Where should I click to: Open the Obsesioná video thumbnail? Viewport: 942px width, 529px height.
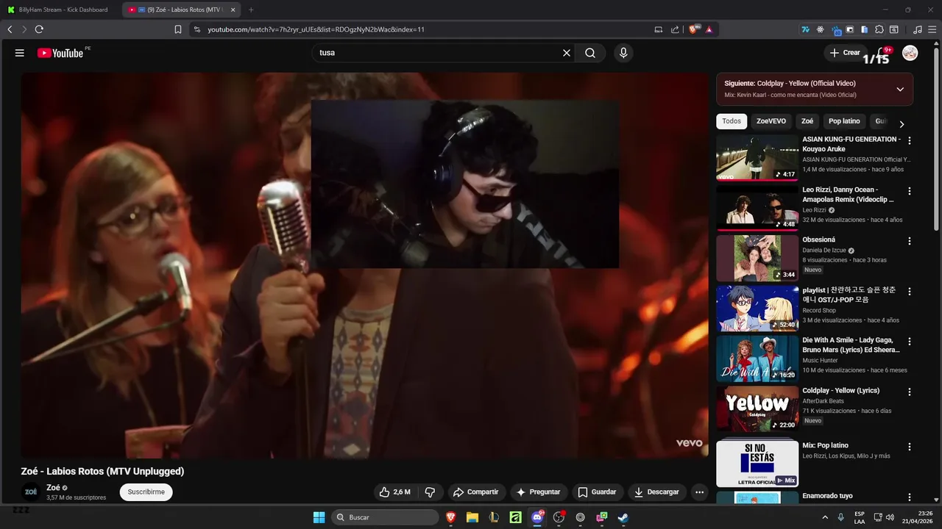click(x=757, y=258)
